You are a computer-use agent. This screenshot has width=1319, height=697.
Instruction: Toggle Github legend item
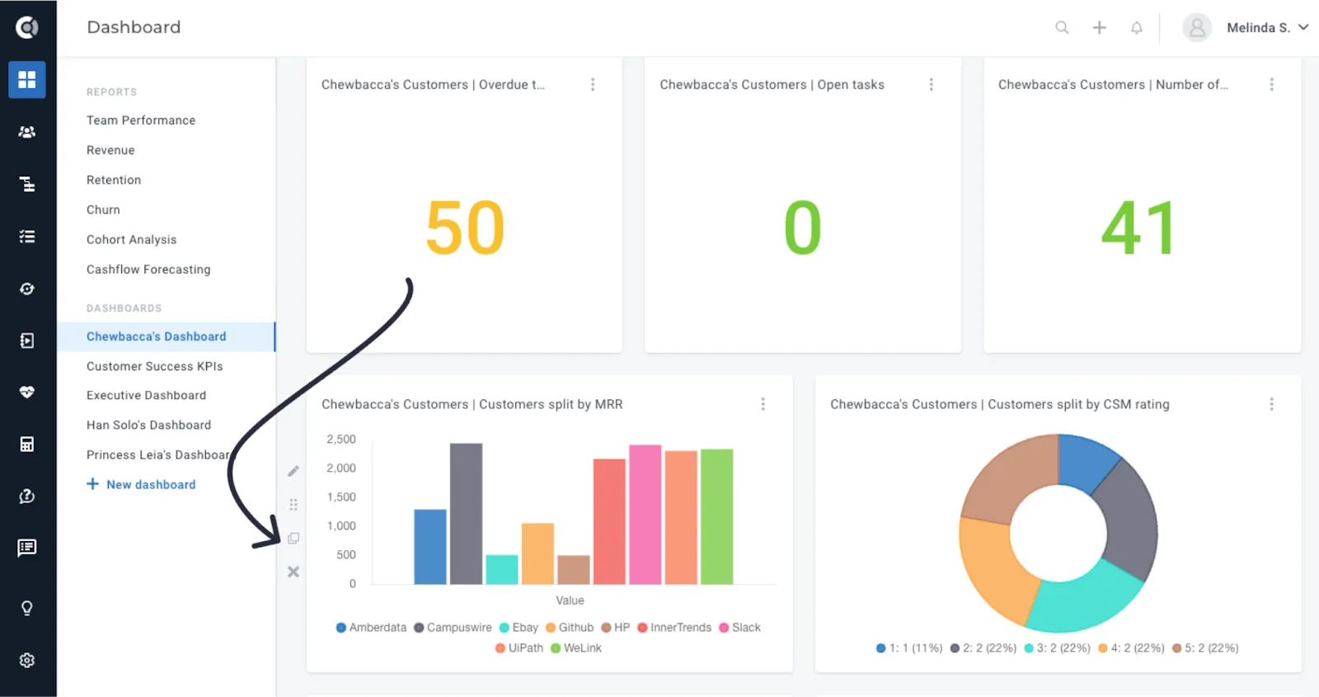click(570, 628)
